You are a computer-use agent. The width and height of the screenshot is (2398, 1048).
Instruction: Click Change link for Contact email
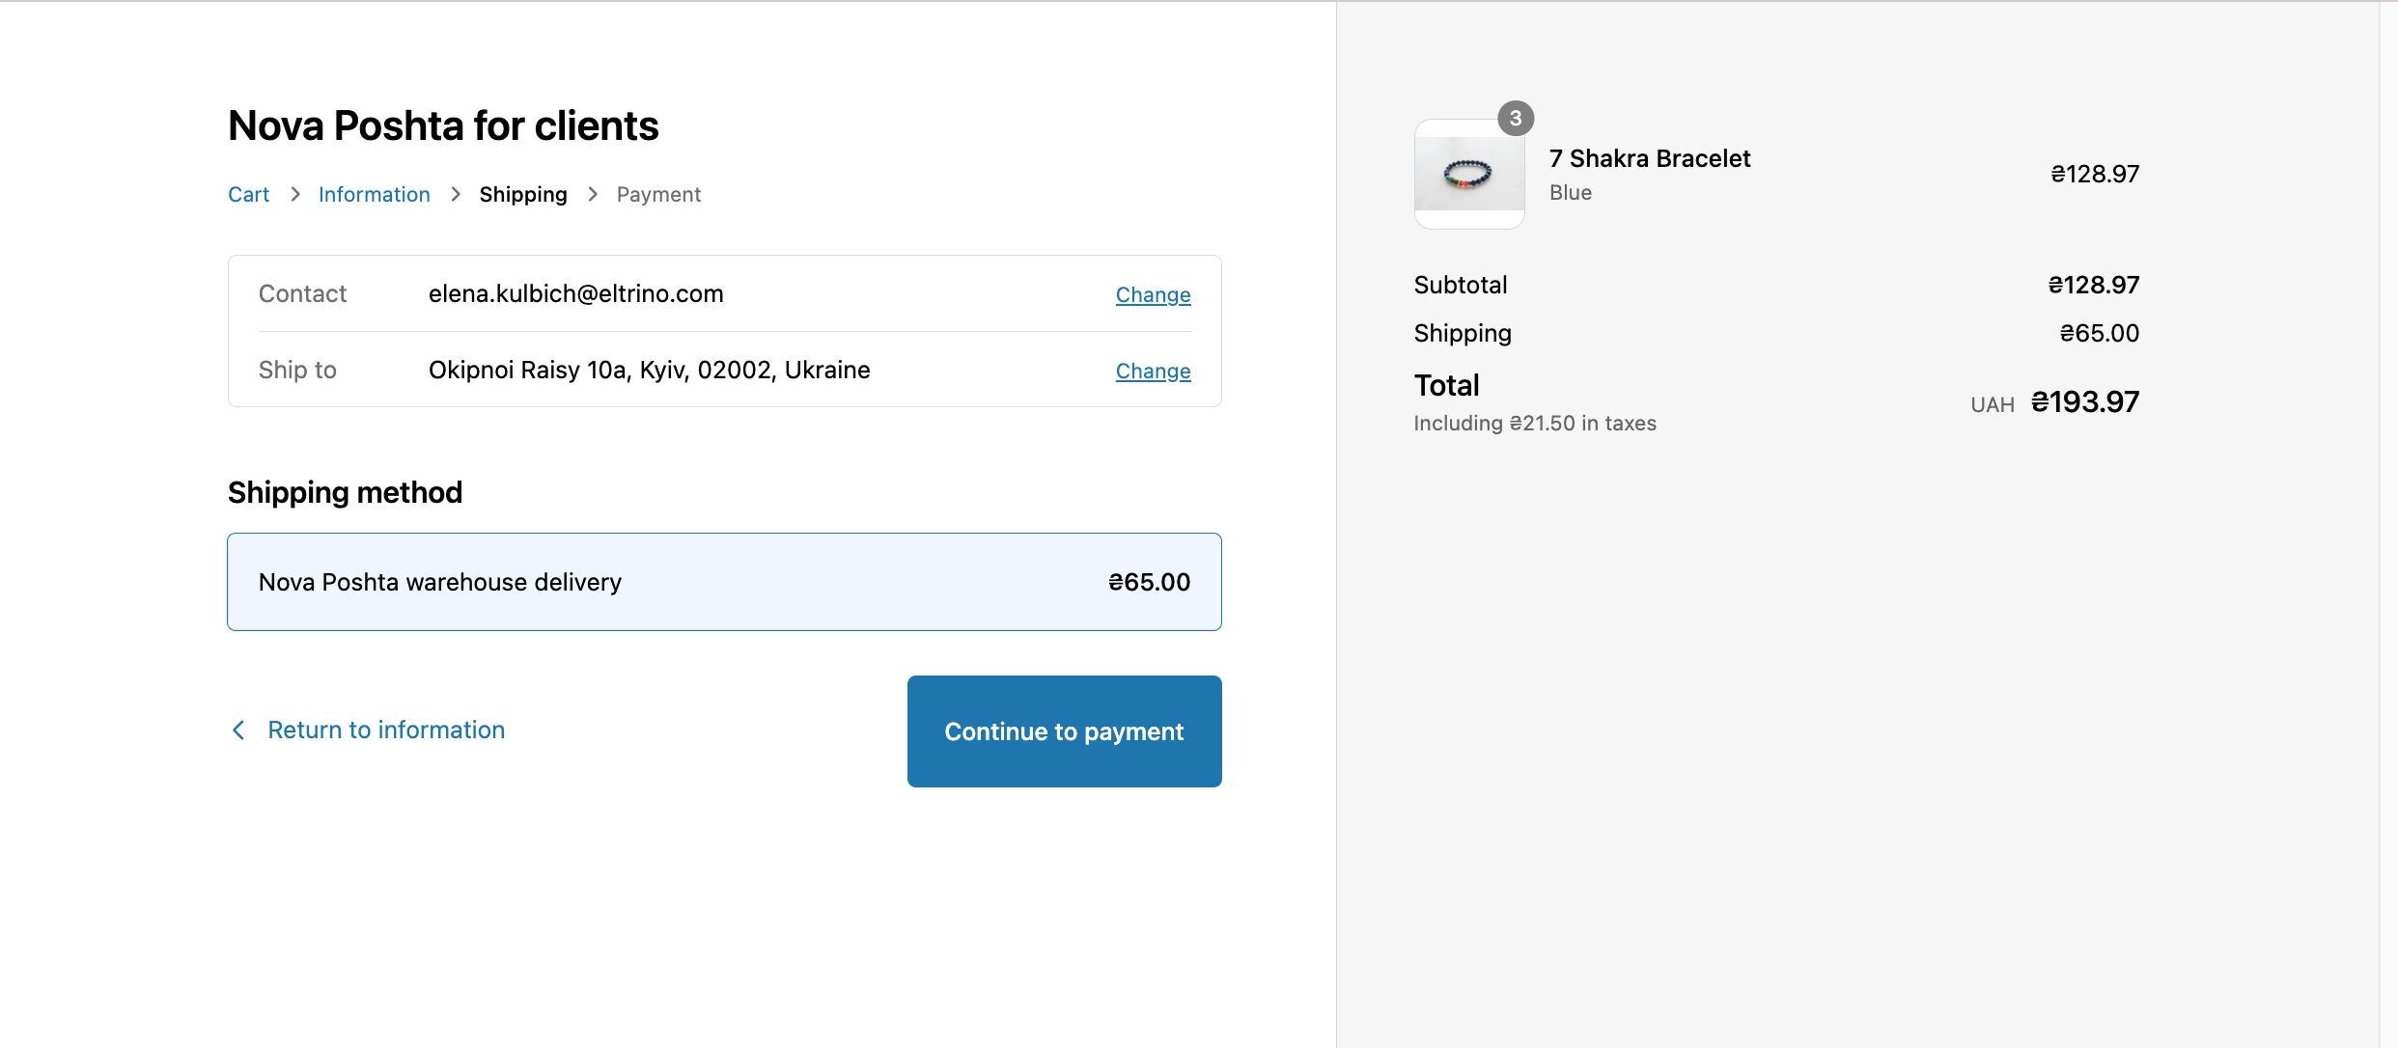click(x=1153, y=294)
